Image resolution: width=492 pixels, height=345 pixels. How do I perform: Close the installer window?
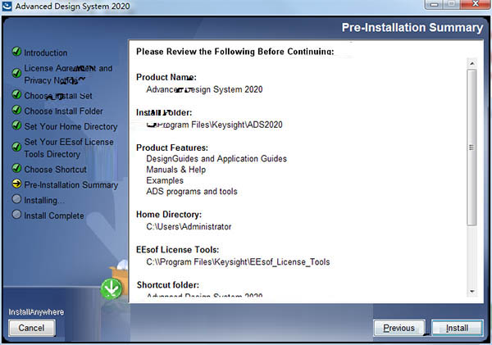(x=476, y=4)
